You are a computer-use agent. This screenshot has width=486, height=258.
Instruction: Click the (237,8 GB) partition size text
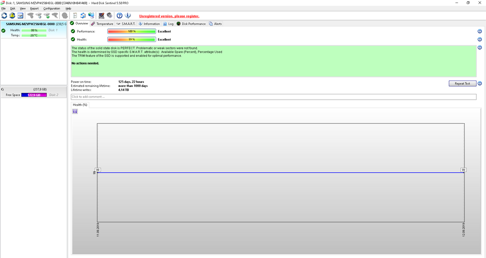coord(40,89)
